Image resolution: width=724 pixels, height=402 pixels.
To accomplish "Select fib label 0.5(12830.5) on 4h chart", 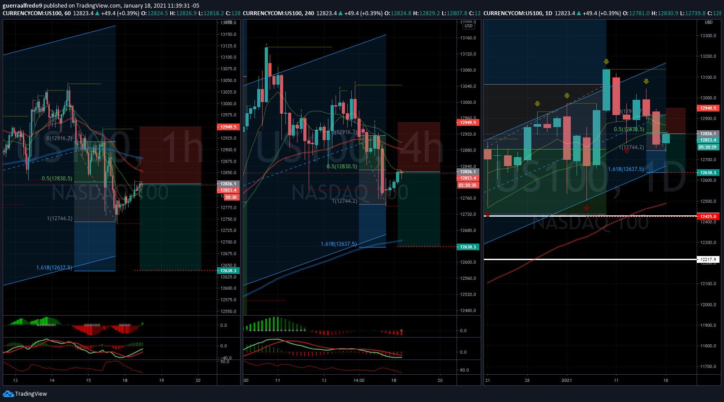I will (342, 167).
